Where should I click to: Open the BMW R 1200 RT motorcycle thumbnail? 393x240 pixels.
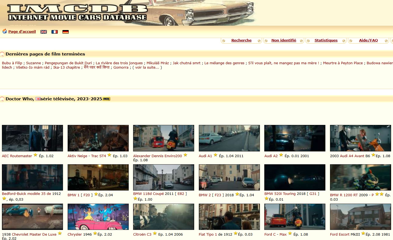pyautogui.click(x=360, y=177)
